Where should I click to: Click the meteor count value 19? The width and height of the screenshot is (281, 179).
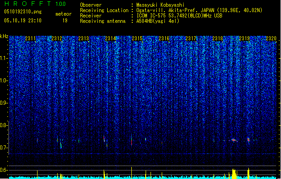pos(65,21)
